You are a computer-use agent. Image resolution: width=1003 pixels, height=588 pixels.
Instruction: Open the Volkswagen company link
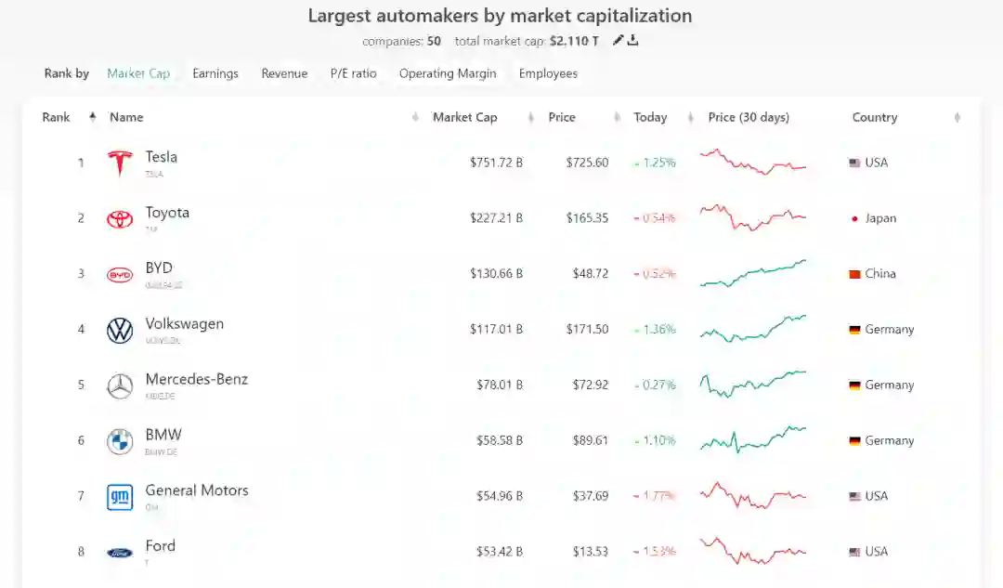[185, 324]
